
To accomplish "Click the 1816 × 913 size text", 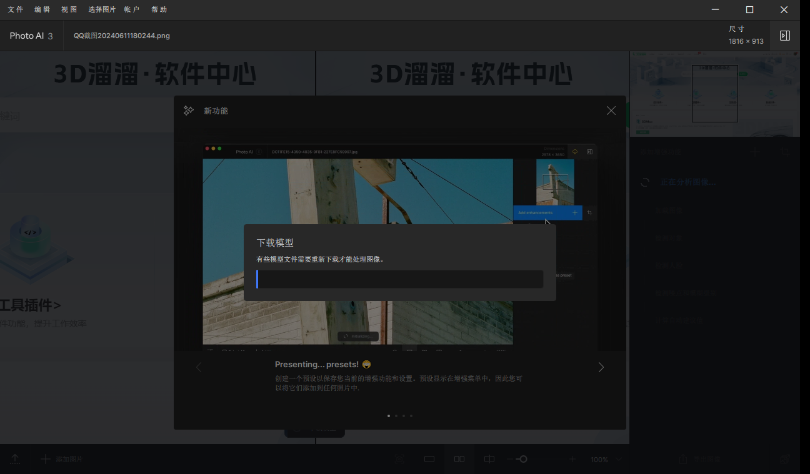I will (x=746, y=41).
